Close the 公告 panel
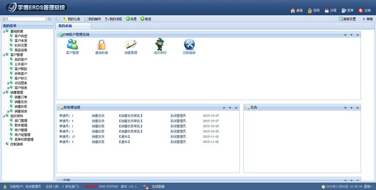 click(x=358, y=108)
